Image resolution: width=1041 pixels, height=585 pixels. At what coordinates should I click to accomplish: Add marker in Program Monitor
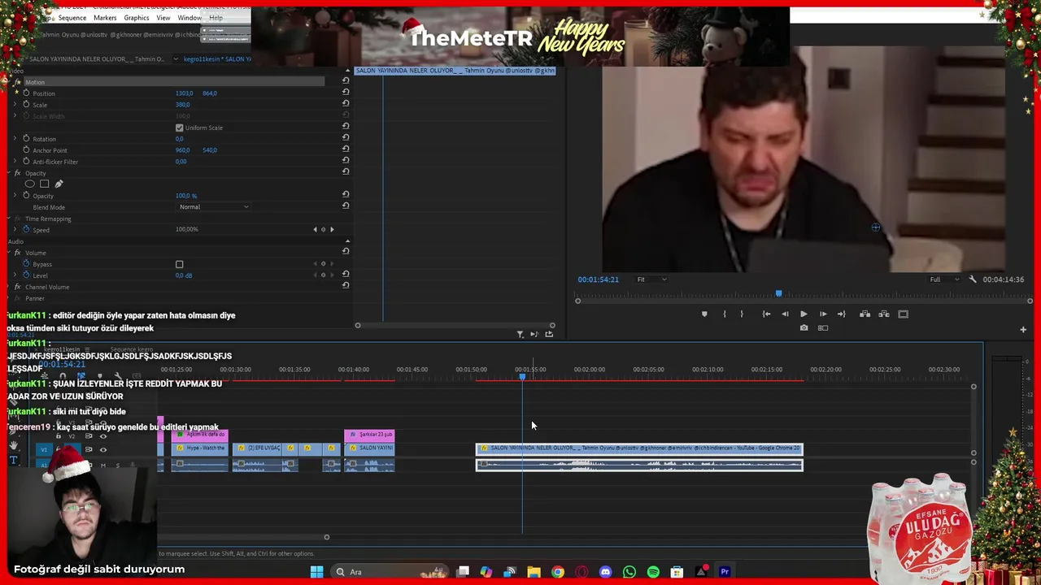click(704, 314)
